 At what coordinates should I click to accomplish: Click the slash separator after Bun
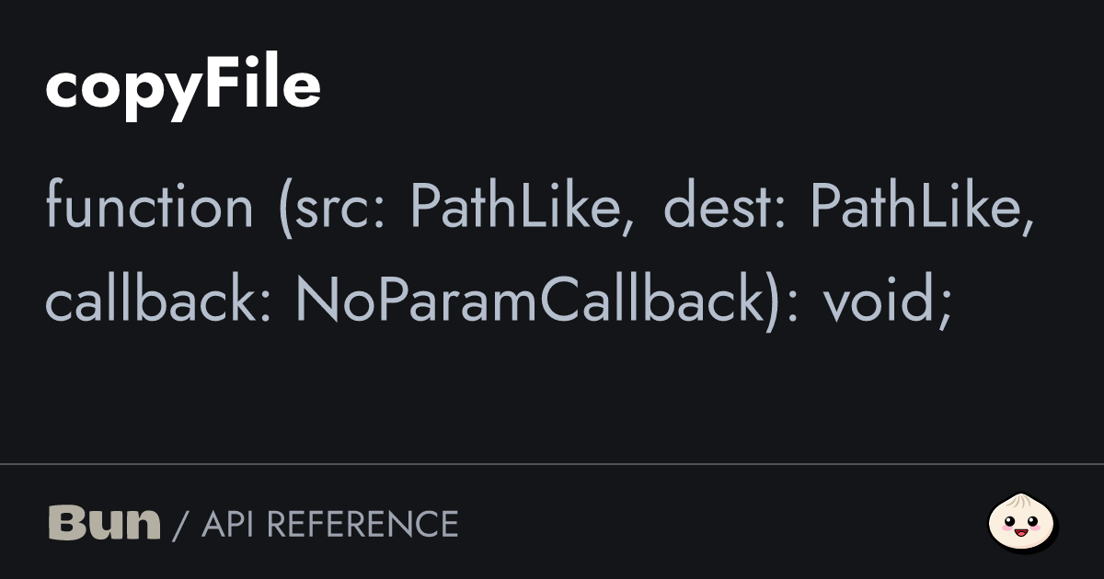coord(180,525)
